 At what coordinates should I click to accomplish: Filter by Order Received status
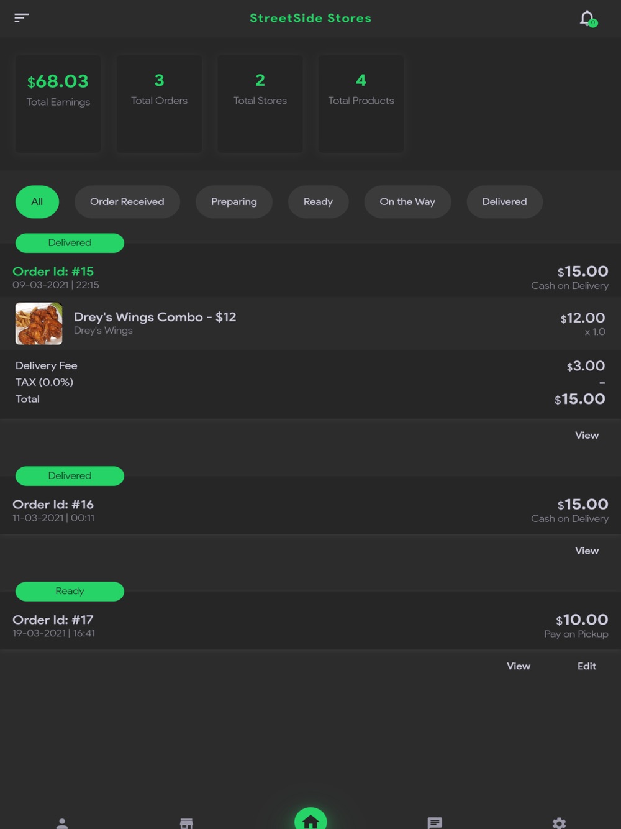(127, 202)
